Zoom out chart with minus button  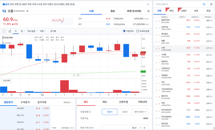pyautogui.click(x=74, y=75)
